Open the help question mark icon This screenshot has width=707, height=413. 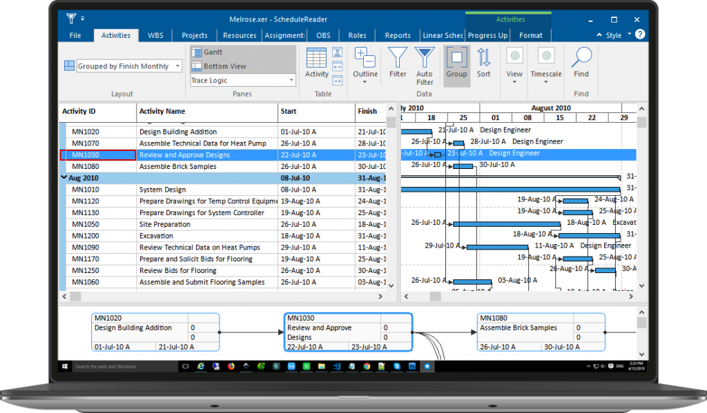point(640,34)
